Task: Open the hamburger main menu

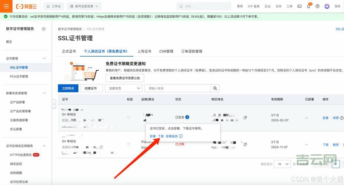Action: click(x=6, y=6)
